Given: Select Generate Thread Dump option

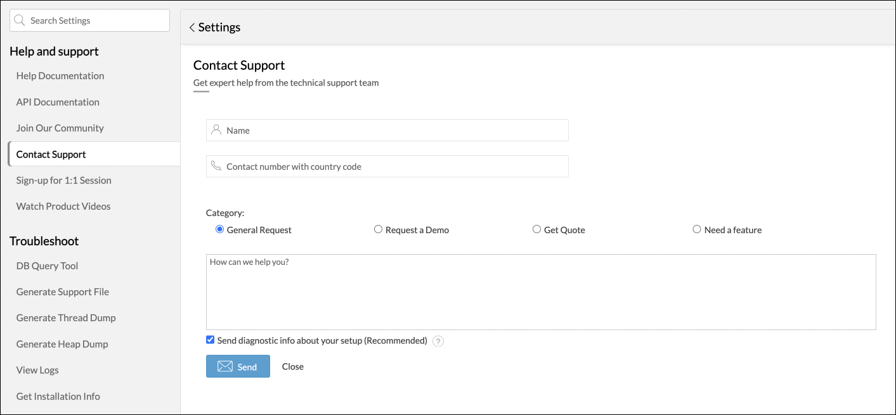Looking at the screenshot, I should pos(66,318).
